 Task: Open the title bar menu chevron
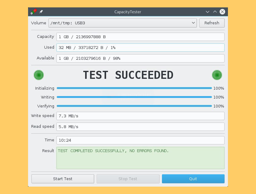coord(208,12)
